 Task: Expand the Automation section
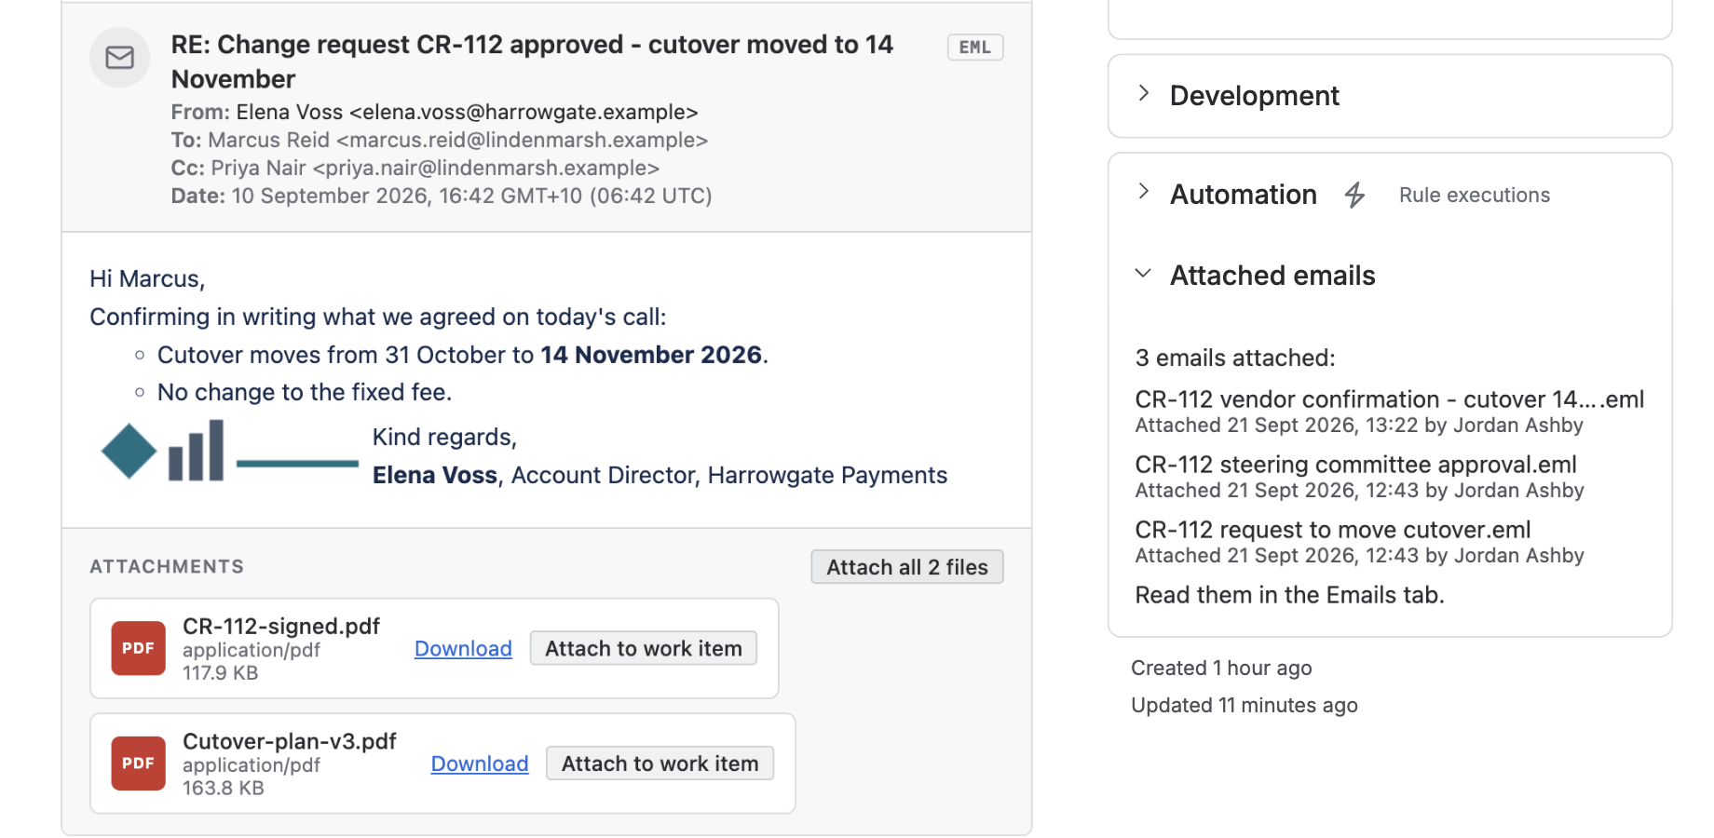1144,192
